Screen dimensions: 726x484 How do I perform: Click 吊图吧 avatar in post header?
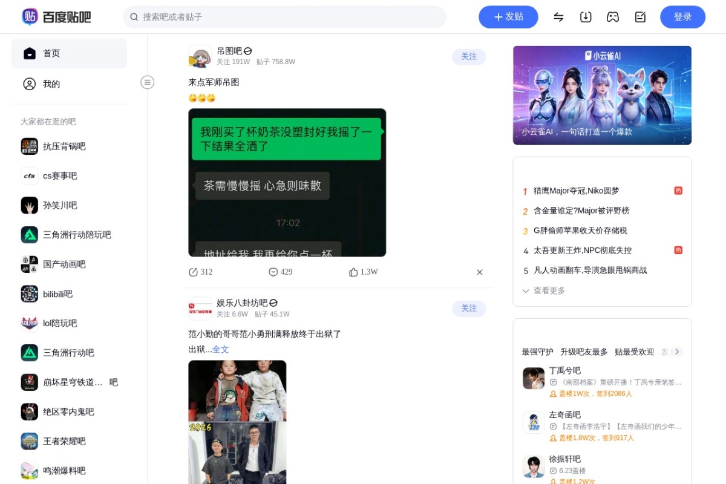200,56
